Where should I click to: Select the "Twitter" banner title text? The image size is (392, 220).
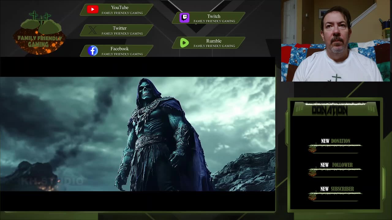pos(120,28)
